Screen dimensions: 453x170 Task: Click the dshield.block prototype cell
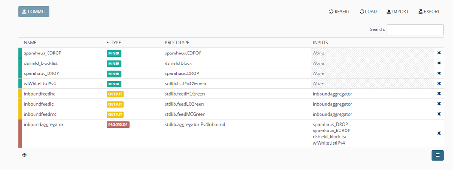tap(178, 63)
